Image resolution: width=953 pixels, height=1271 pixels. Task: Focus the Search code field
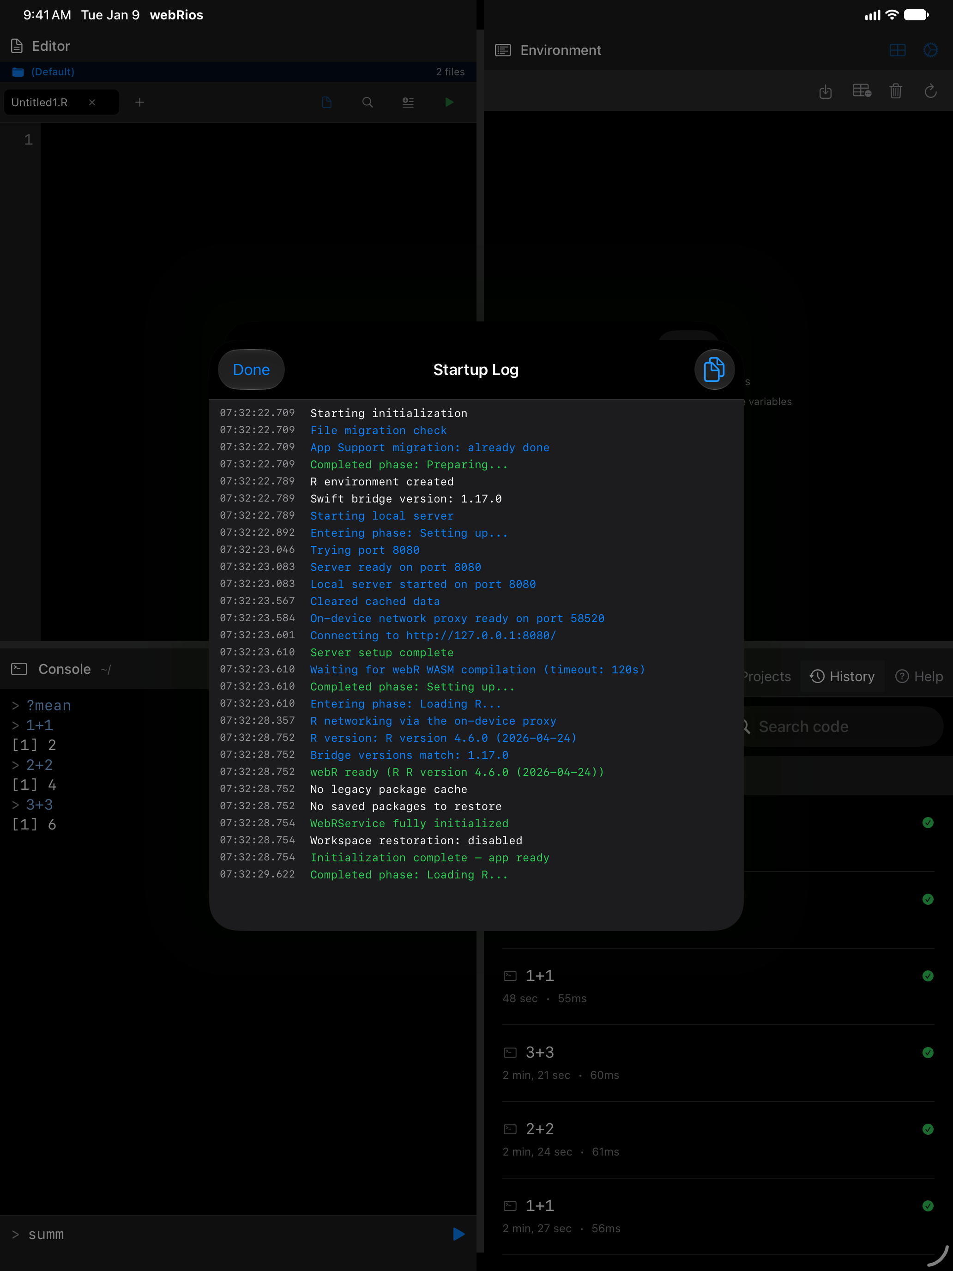[843, 726]
